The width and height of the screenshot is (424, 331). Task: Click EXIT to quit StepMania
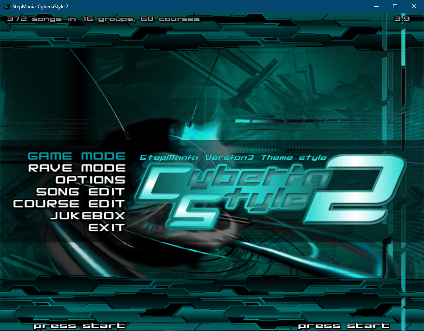coord(106,228)
